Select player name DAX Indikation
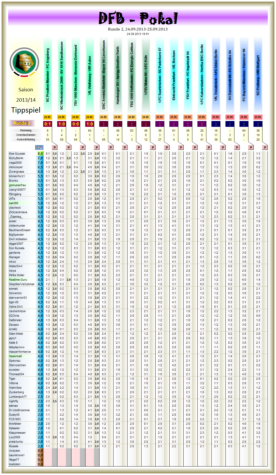The width and height of the screenshot is (276, 475). [18, 239]
